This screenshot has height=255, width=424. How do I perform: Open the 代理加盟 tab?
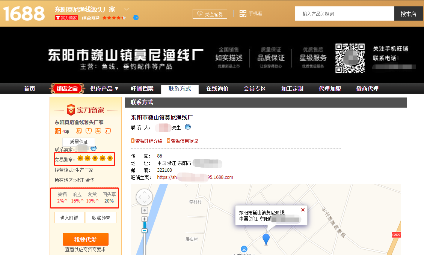point(330,88)
